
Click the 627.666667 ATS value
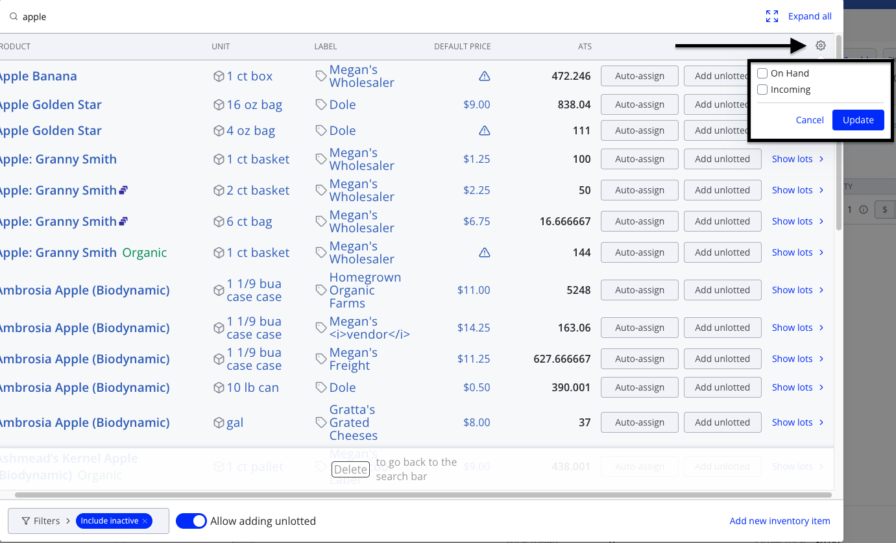pos(561,359)
